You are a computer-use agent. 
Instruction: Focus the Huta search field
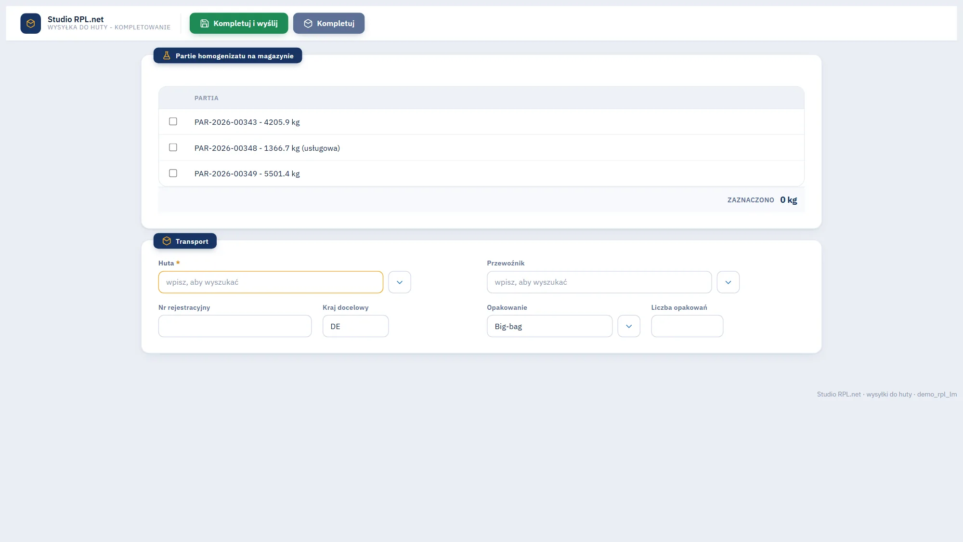271,282
